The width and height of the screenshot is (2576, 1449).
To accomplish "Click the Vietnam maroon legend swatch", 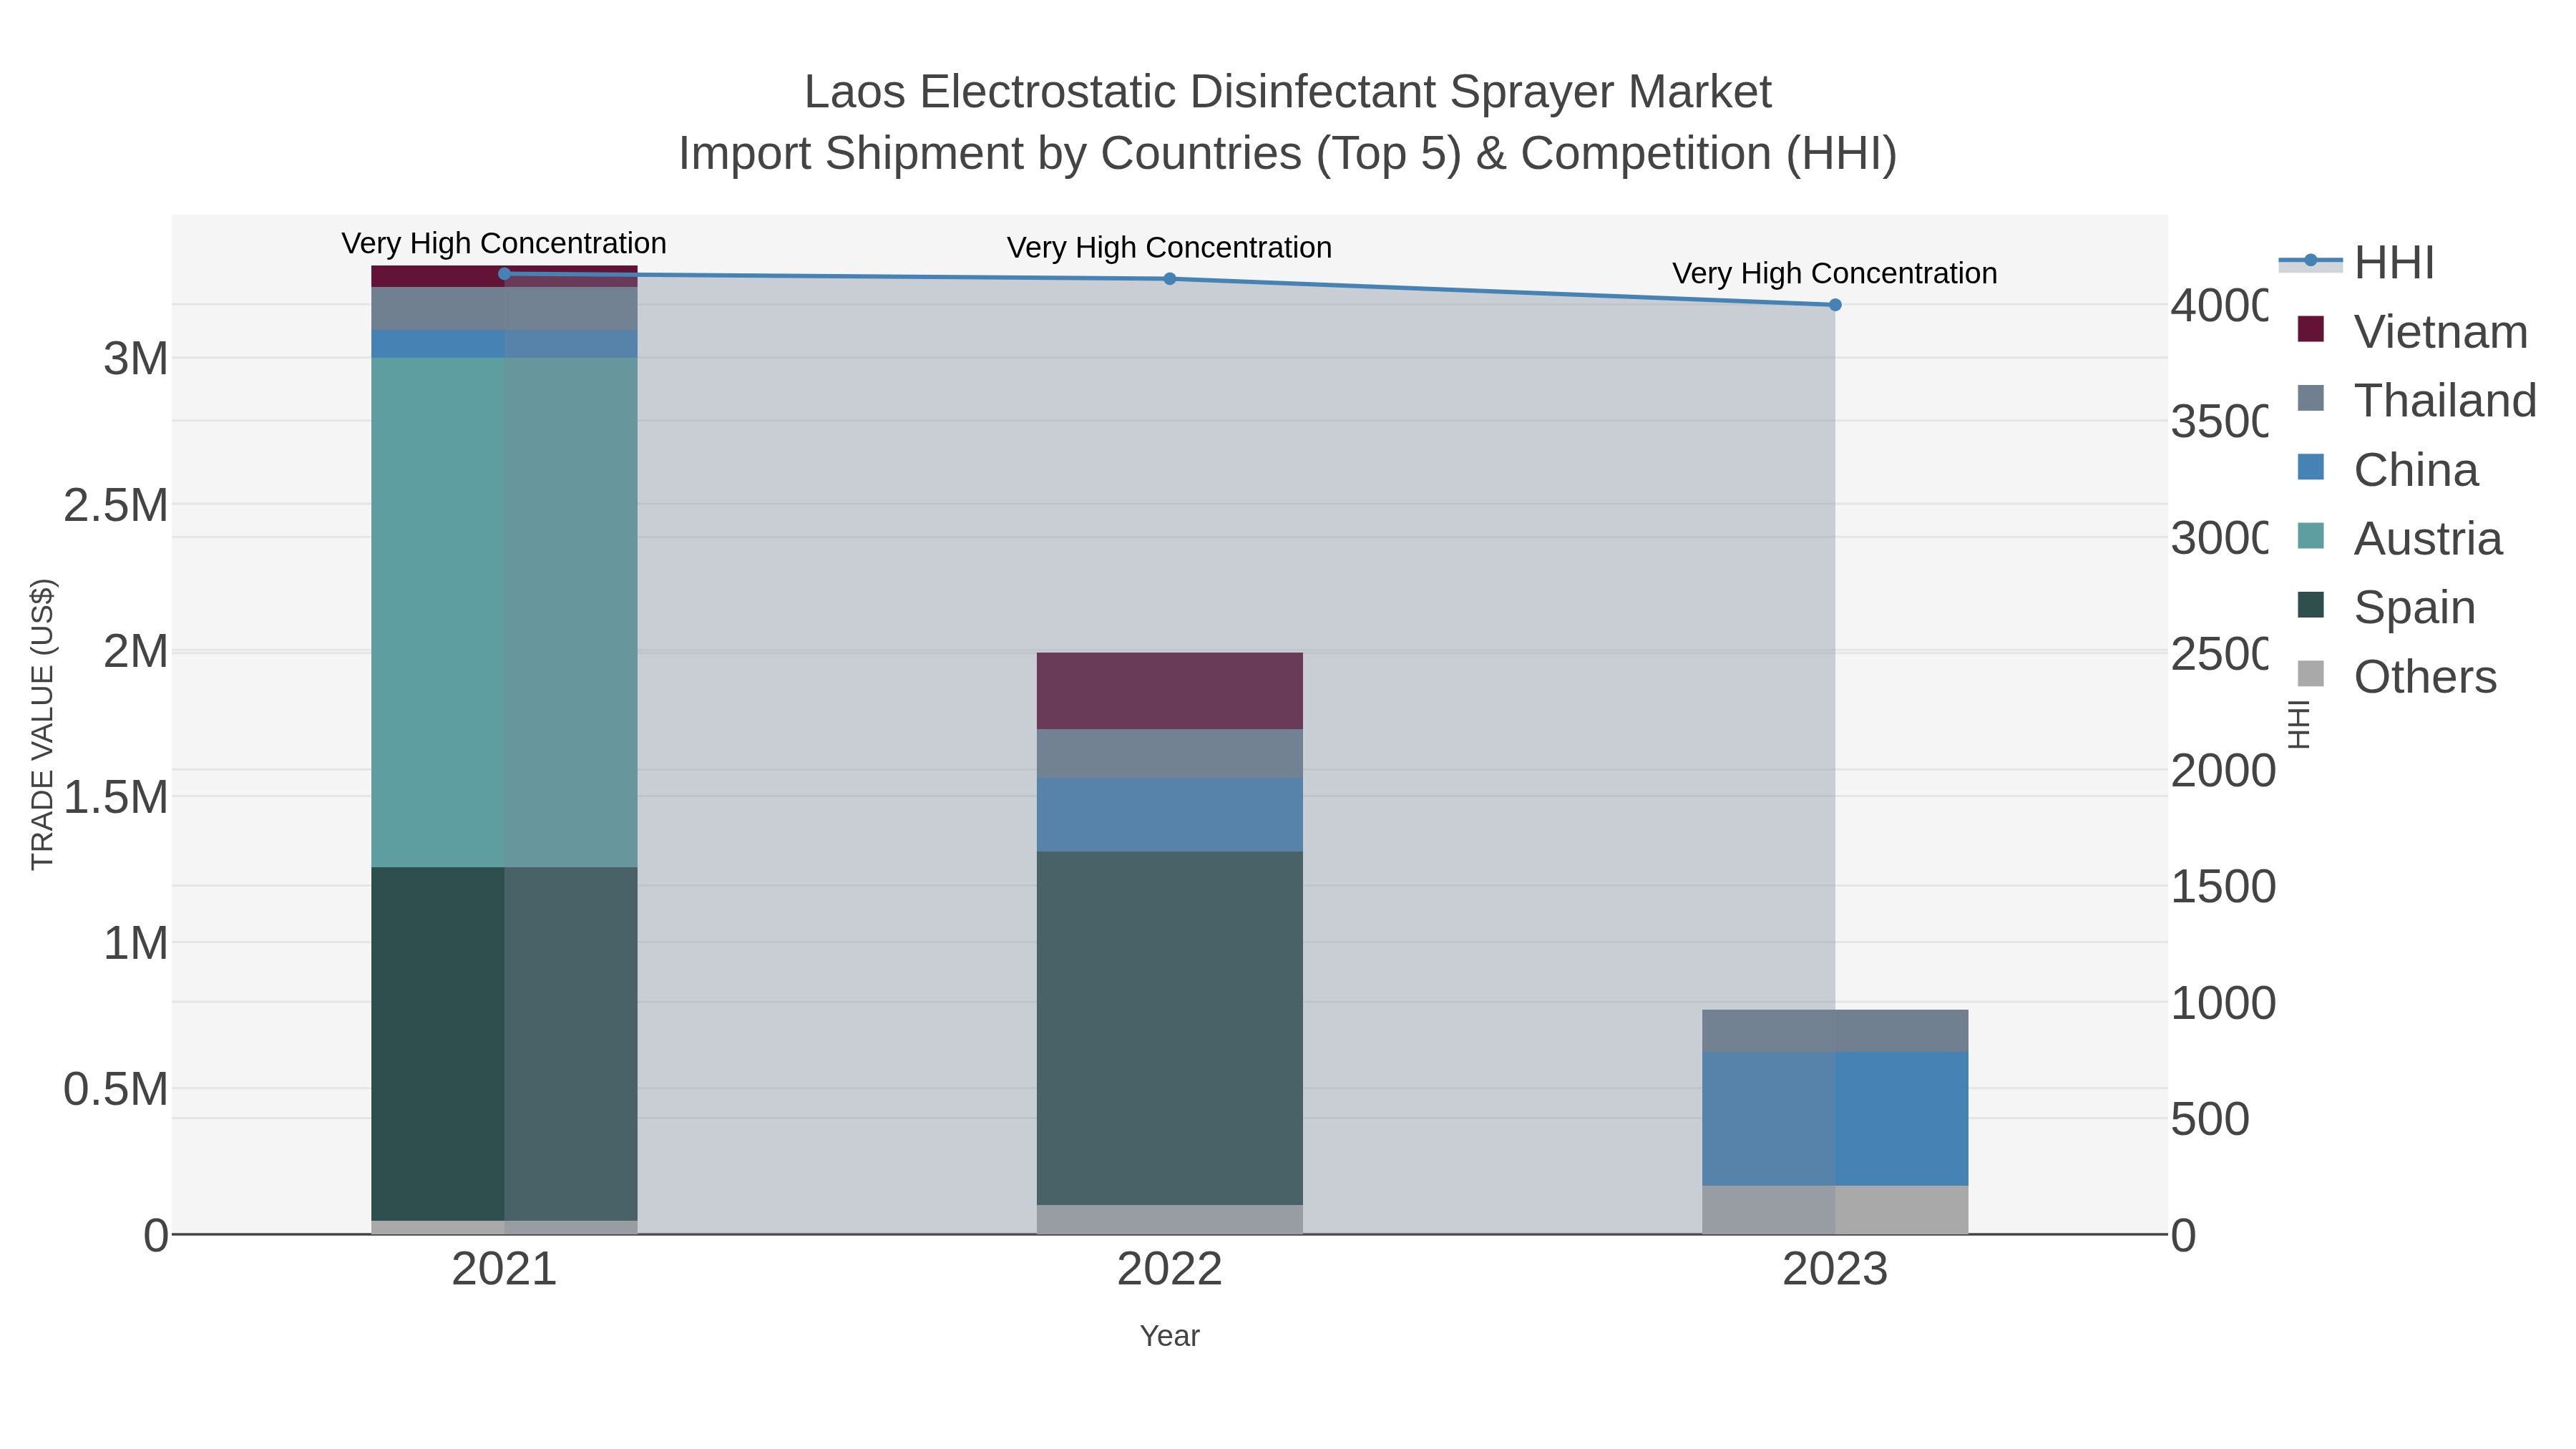I will pyautogui.click(x=2311, y=329).
